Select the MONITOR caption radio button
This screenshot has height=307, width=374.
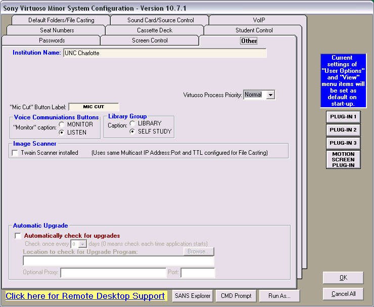(x=62, y=124)
